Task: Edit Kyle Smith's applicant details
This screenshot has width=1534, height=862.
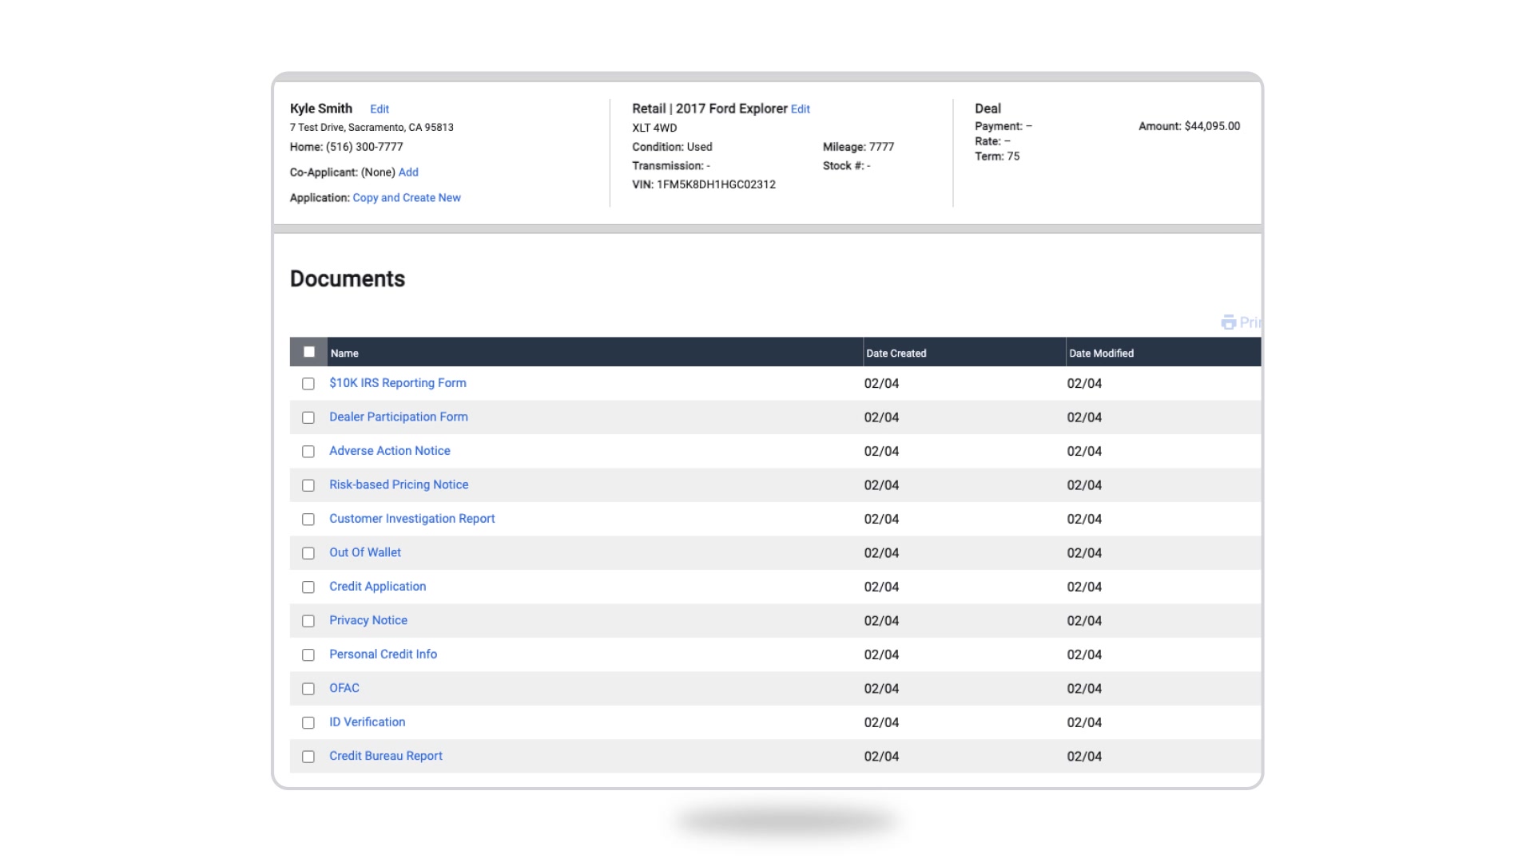Action: (379, 109)
